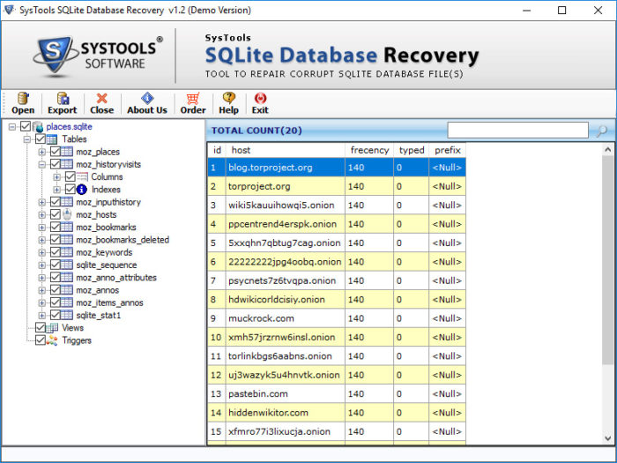Expand the moz_inputhistory node
Image resolution: width=617 pixels, height=463 pixels.
click(41, 202)
